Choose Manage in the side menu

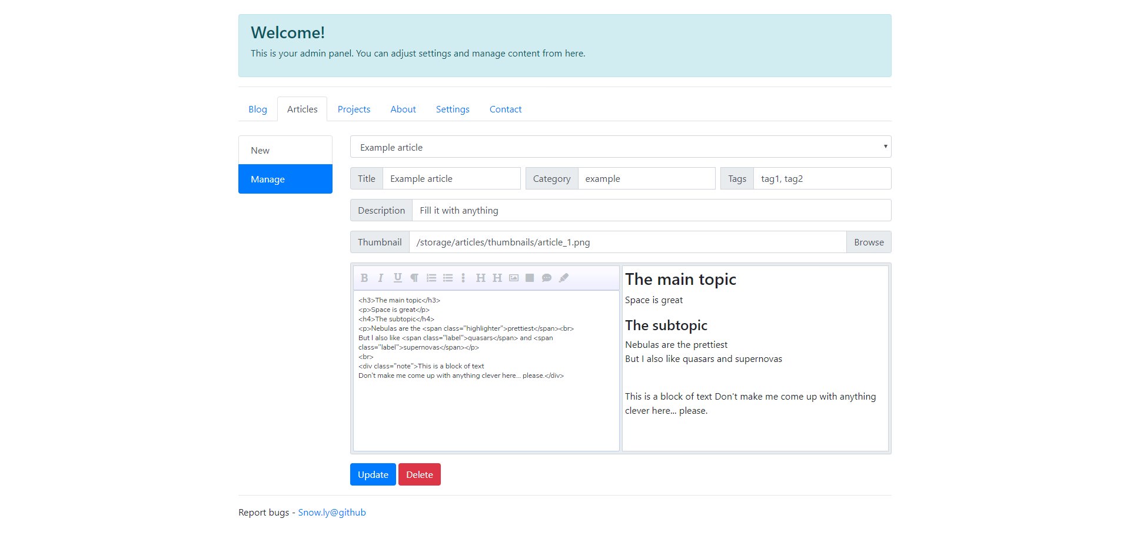(x=285, y=179)
